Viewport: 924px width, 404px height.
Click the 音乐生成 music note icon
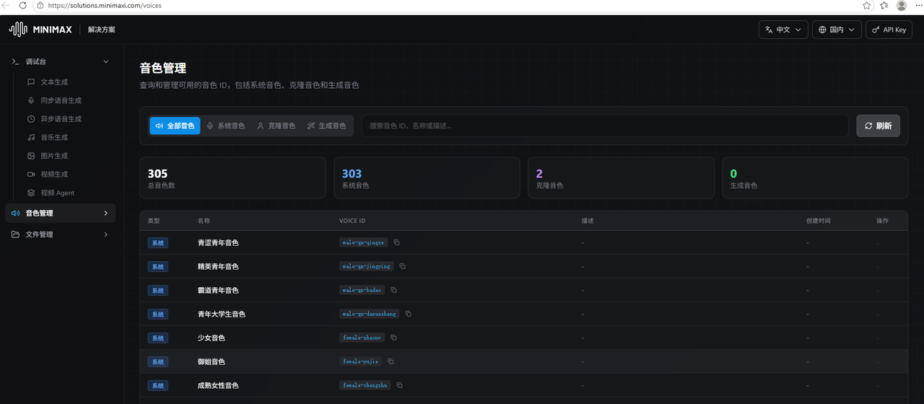click(31, 137)
